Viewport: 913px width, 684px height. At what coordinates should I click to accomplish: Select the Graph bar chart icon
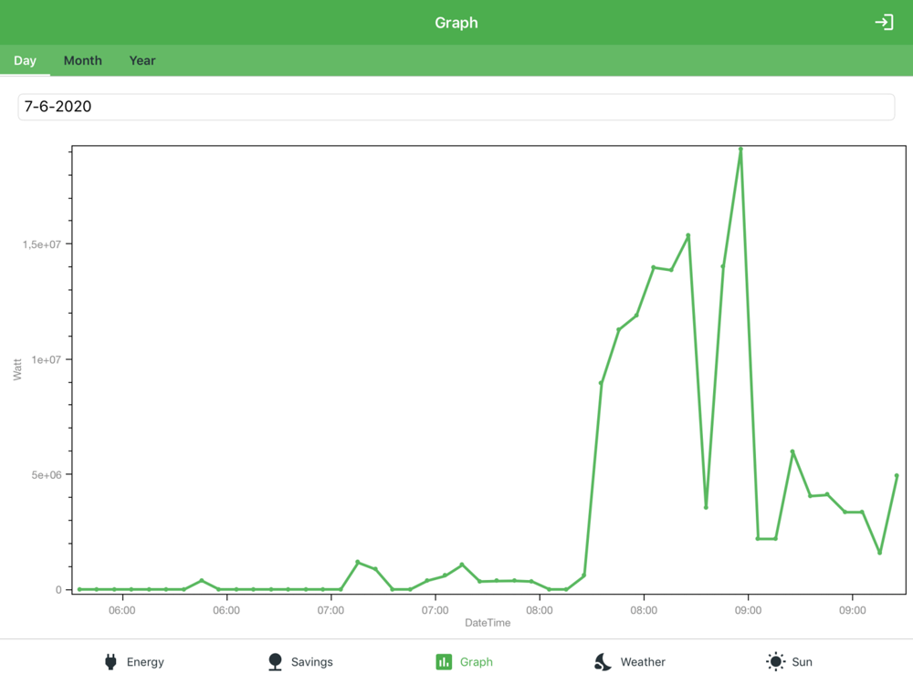[444, 662]
